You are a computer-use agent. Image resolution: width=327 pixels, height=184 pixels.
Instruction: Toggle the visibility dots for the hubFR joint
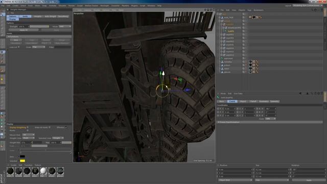[246, 31]
